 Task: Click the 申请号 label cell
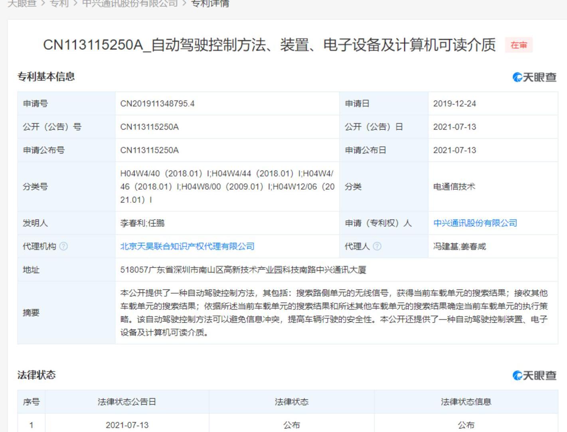point(66,104)
